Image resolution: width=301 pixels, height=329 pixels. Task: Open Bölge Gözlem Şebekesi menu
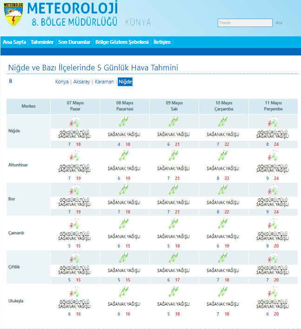click(x=122, y=42)
